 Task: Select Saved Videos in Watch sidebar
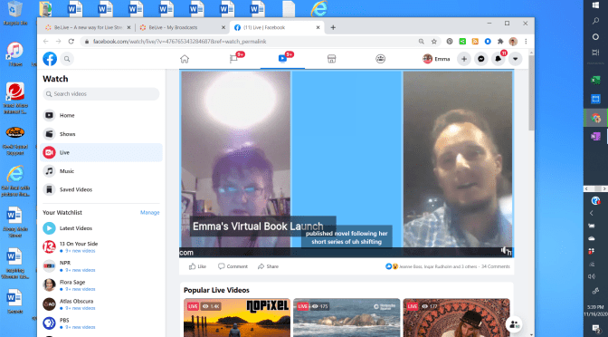click(101, 189)
